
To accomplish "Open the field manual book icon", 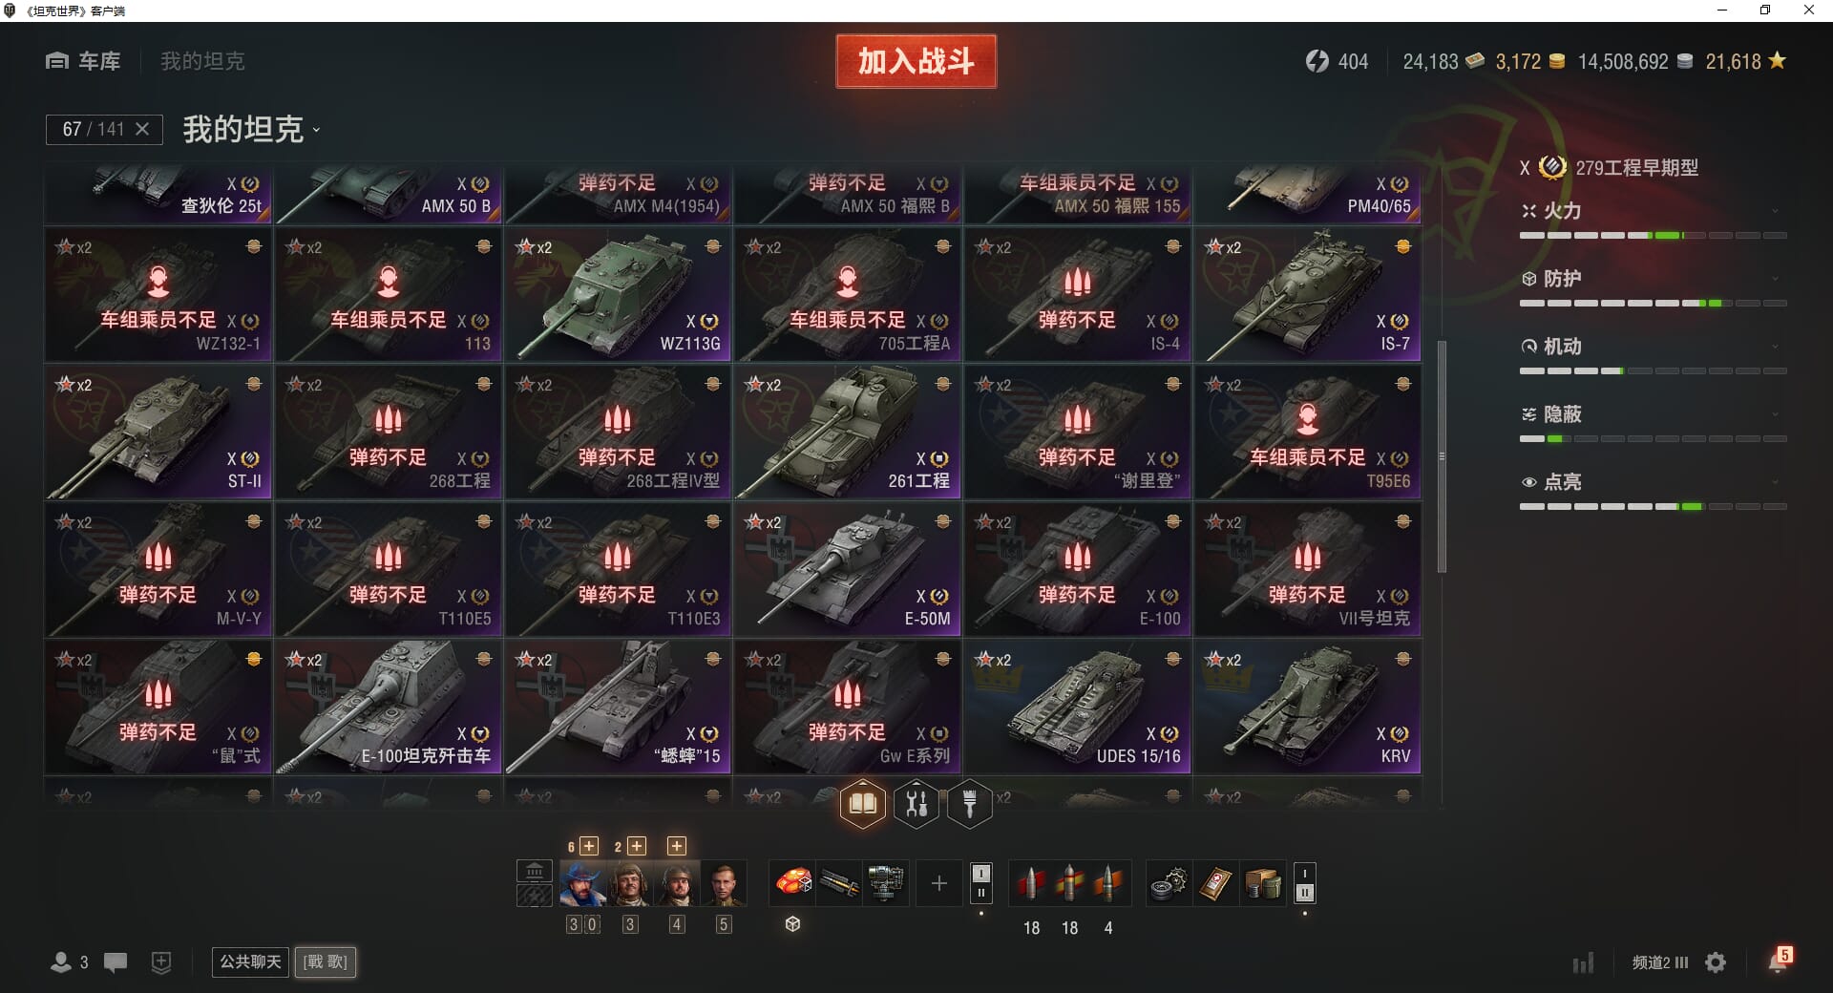I will coord(863,804).
